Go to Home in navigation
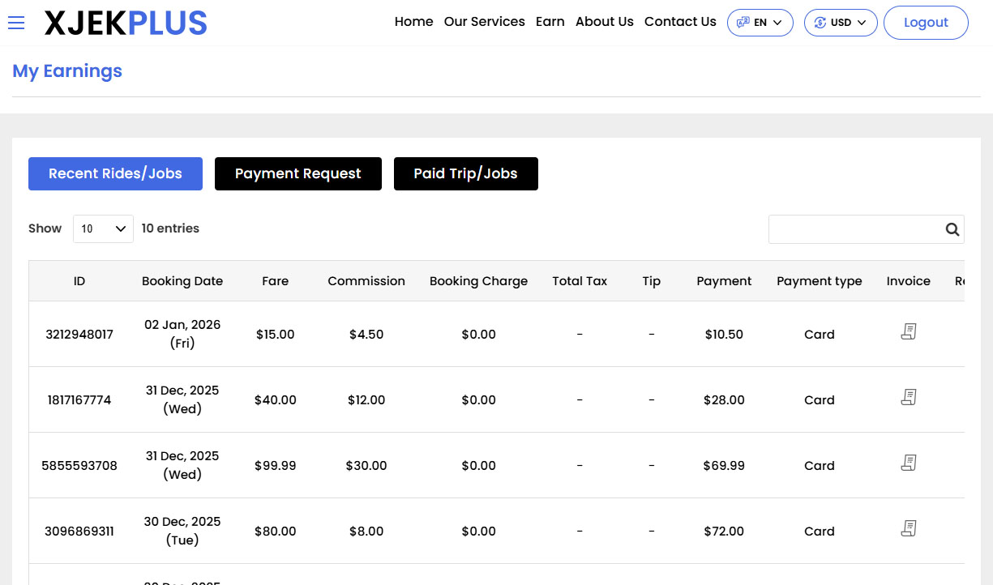This screenshot has height=585, width=993. (413, 22)
